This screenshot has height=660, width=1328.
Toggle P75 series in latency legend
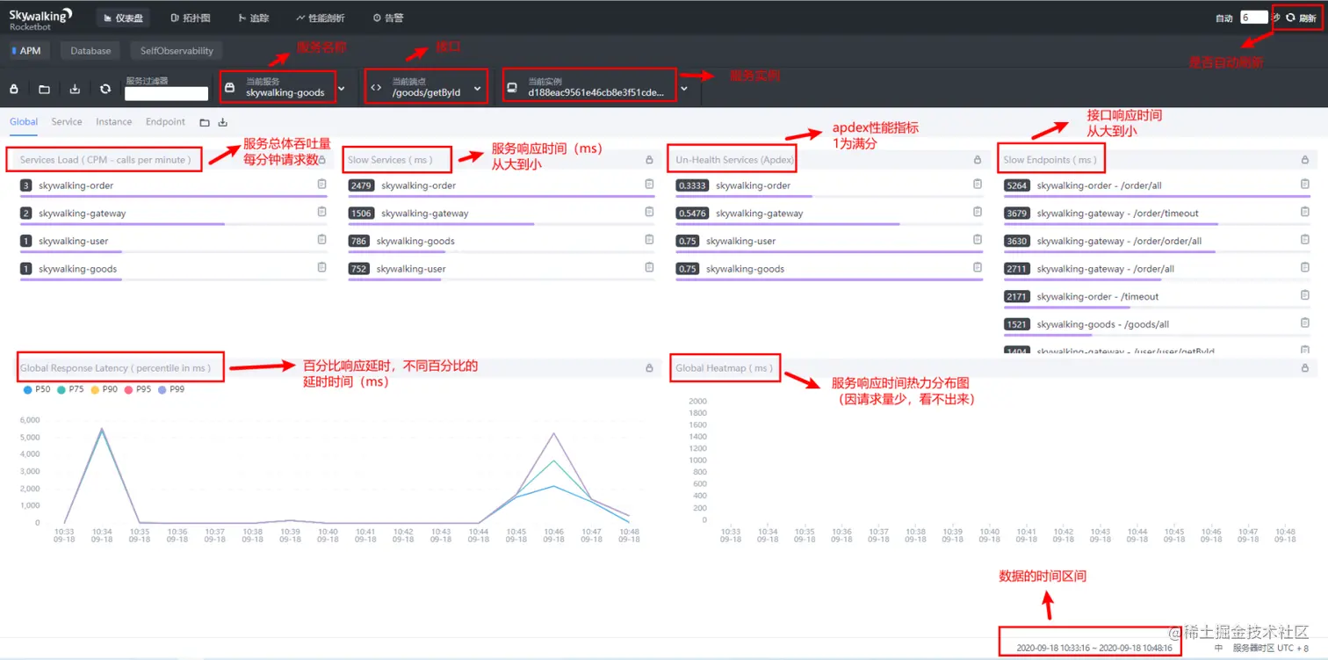70,388
